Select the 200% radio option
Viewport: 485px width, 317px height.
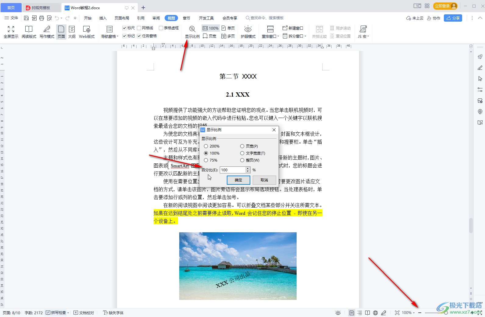(206, 146)
